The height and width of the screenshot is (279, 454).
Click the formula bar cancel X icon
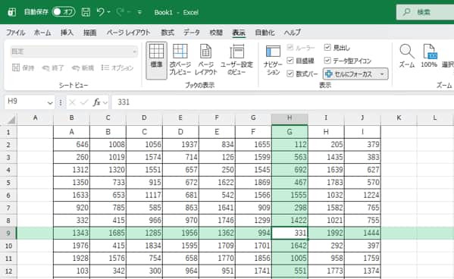73,102
